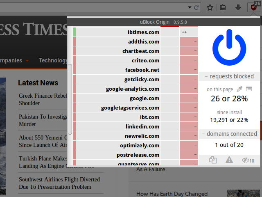Click the uBlock Origin title bar to open dashboard

(163, 22)
